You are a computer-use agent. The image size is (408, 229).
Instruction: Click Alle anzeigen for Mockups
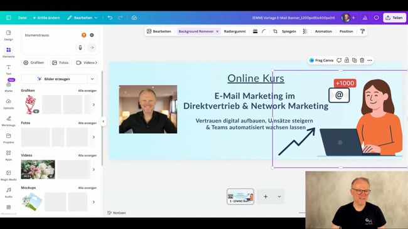pyautogui.click(x=87, y=188)
